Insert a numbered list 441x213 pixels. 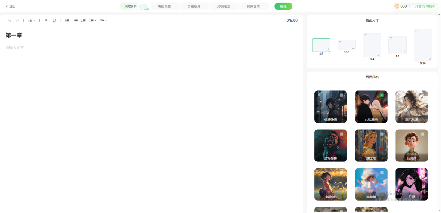(84, 21)
